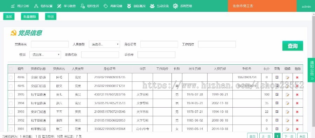Screen dimensions: 315x138
Task: Click phone number 18678901234
Action: tap(247, 77)
